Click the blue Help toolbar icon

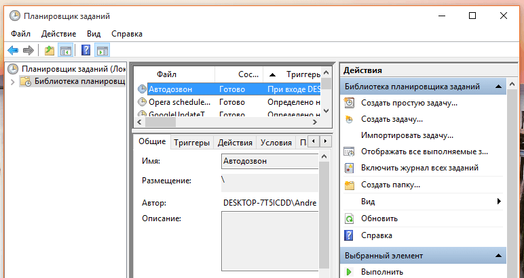(86, 50)
